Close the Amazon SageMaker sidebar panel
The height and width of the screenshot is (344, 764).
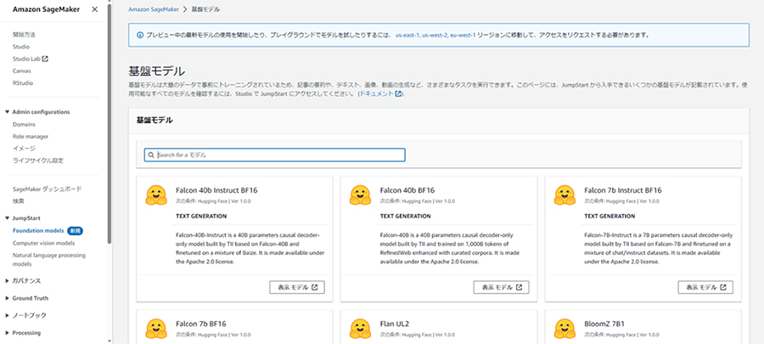[94, 9]
